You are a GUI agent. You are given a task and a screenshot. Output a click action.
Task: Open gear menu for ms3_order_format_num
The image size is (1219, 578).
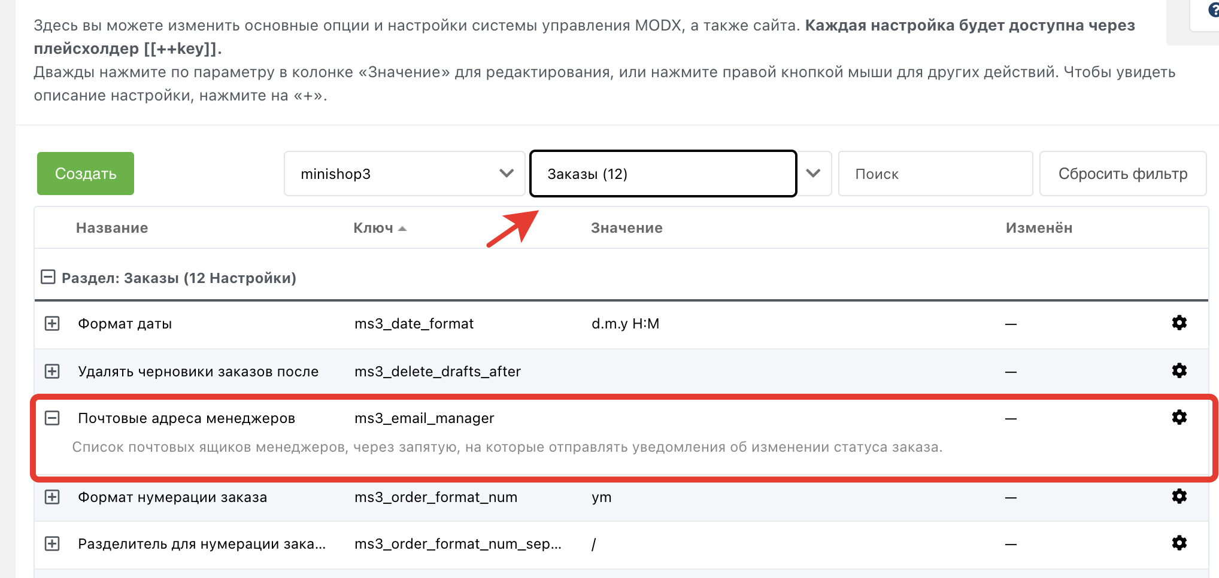[x=1179, y=497]
